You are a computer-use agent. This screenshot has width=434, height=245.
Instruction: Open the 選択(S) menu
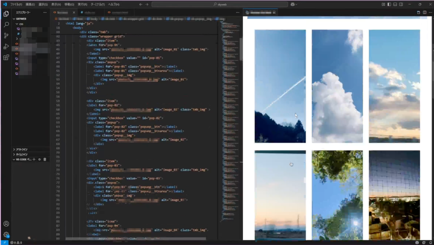[x=43, y=4]
